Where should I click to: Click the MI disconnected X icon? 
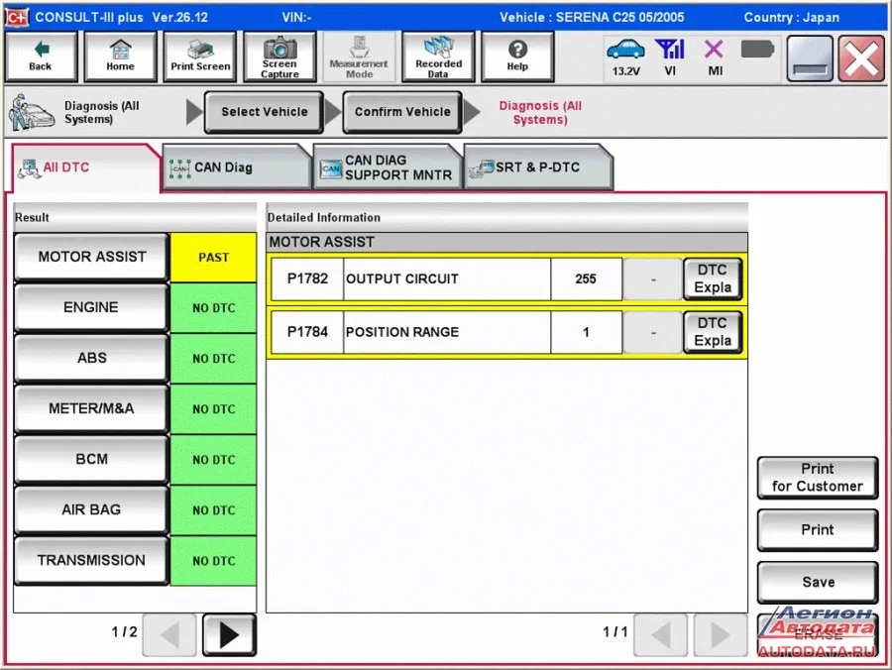point(714,50)
